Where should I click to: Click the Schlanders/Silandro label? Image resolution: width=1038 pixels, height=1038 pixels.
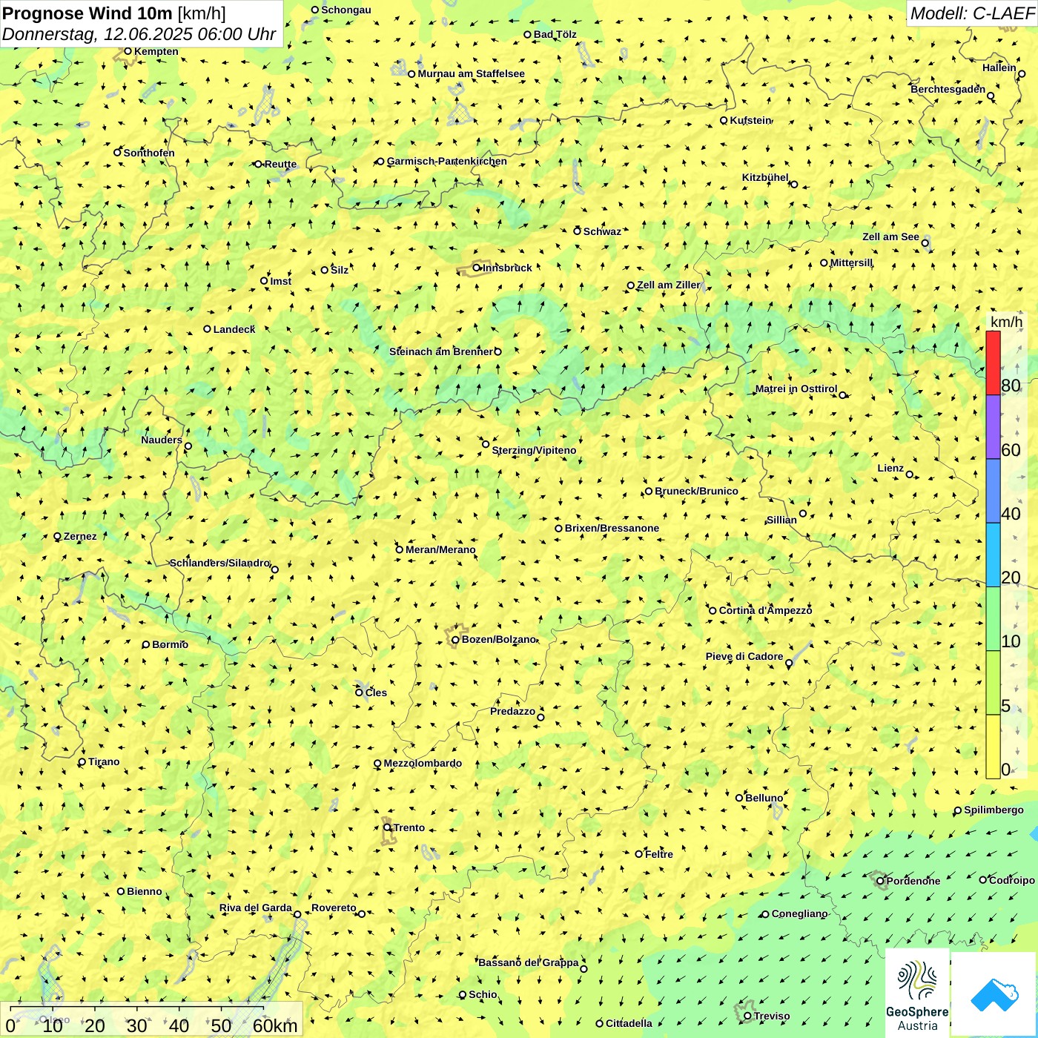pyautogui.click(x=219, y=563)
